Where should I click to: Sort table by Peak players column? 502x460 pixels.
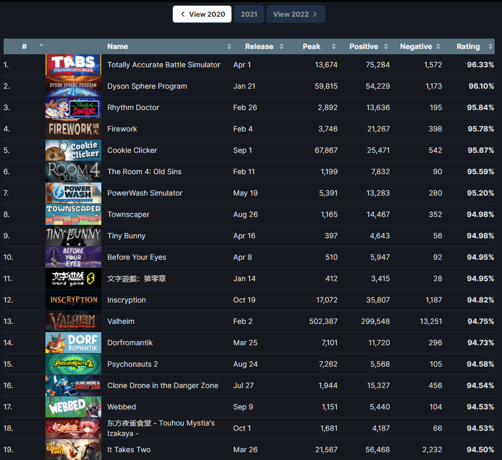point(311,46)
